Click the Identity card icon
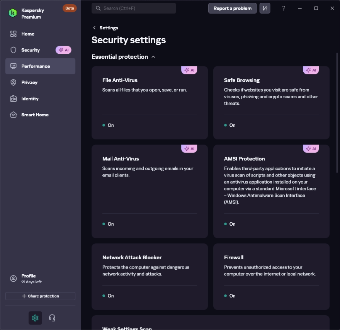Image resolution: width=340 pixels, height=330 pixels. pyautogui.click(x=13, y=99)
